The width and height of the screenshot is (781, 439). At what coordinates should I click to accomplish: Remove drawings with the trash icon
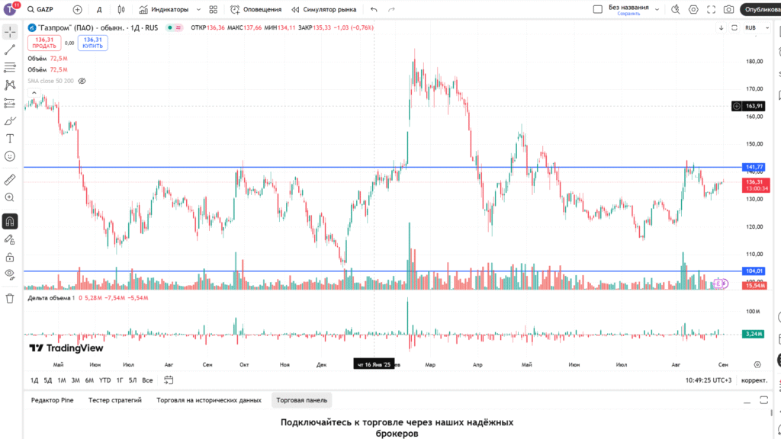tap(10, 299)
